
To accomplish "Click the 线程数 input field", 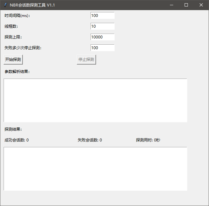I will 102,26.
